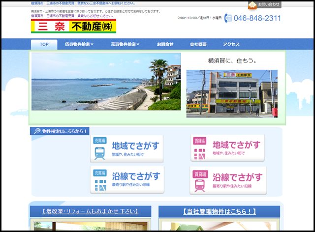Click the telephone icon beside the number

(228, 18)
